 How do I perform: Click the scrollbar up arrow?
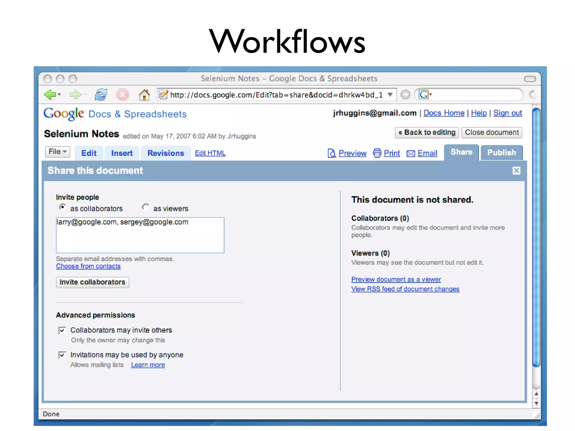(536, 394)
